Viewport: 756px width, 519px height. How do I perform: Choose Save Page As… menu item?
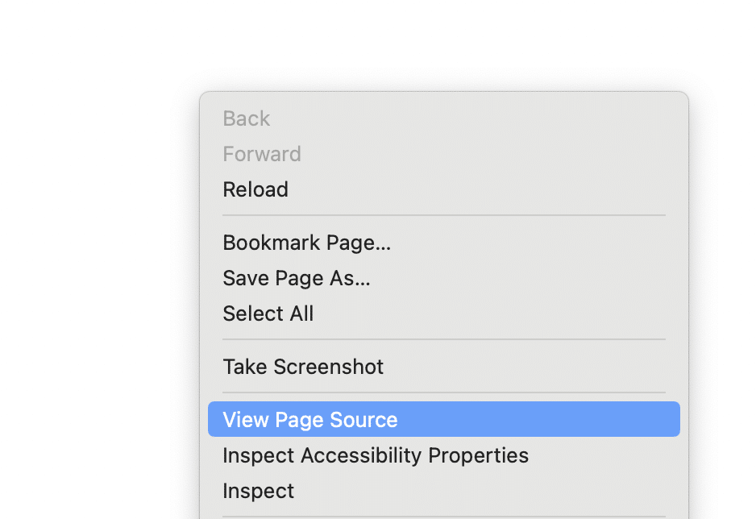(x=297, y=278)
